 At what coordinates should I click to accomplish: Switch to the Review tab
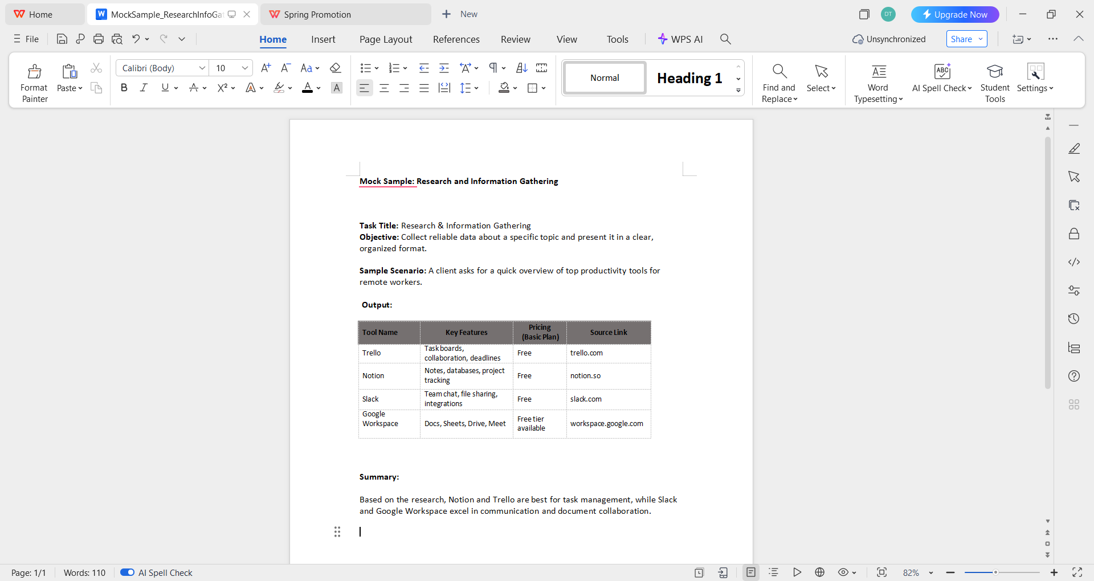(x=516, y=39)
